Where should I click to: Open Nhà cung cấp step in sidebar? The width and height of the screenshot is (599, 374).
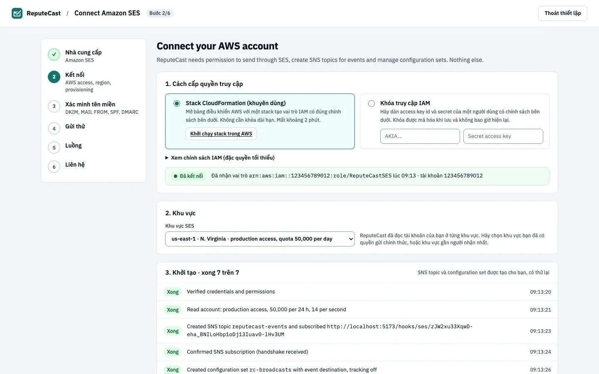[83, 52]
